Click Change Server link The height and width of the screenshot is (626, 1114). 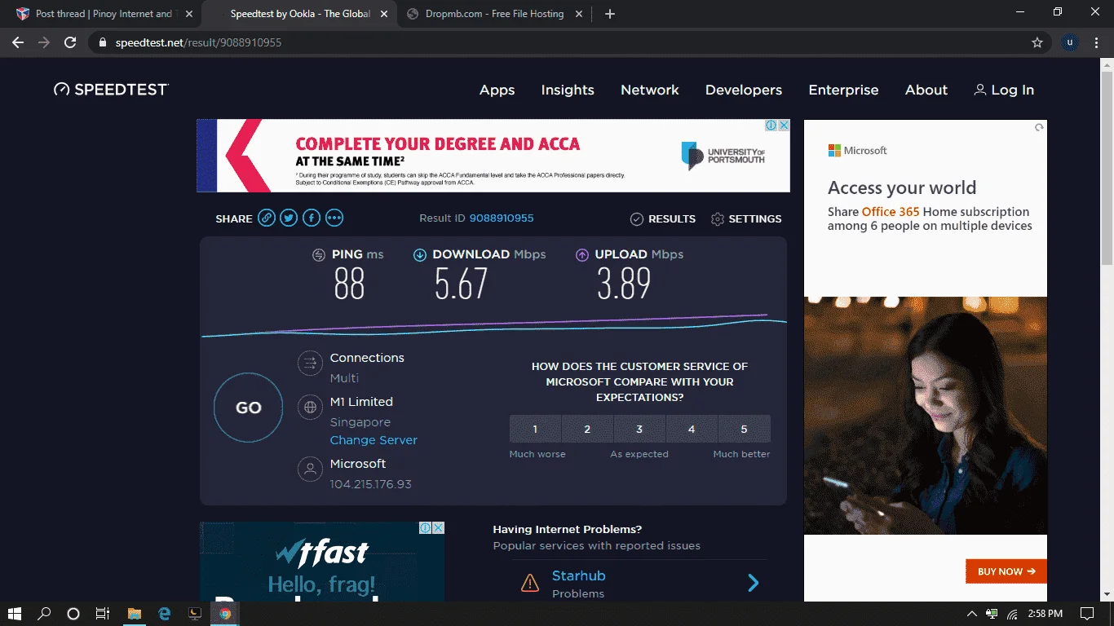pyautogui.click(x=374, y=440)
